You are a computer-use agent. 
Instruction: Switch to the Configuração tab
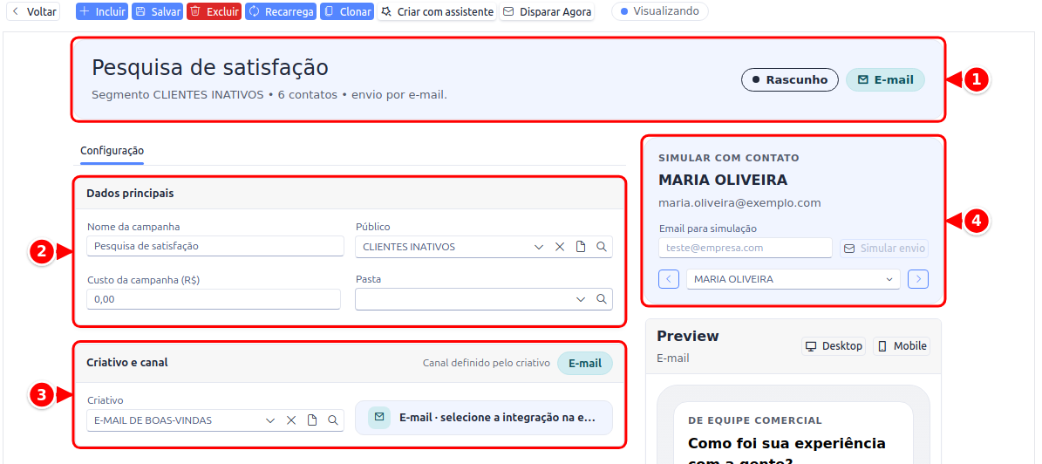click(x=112, y=151)
